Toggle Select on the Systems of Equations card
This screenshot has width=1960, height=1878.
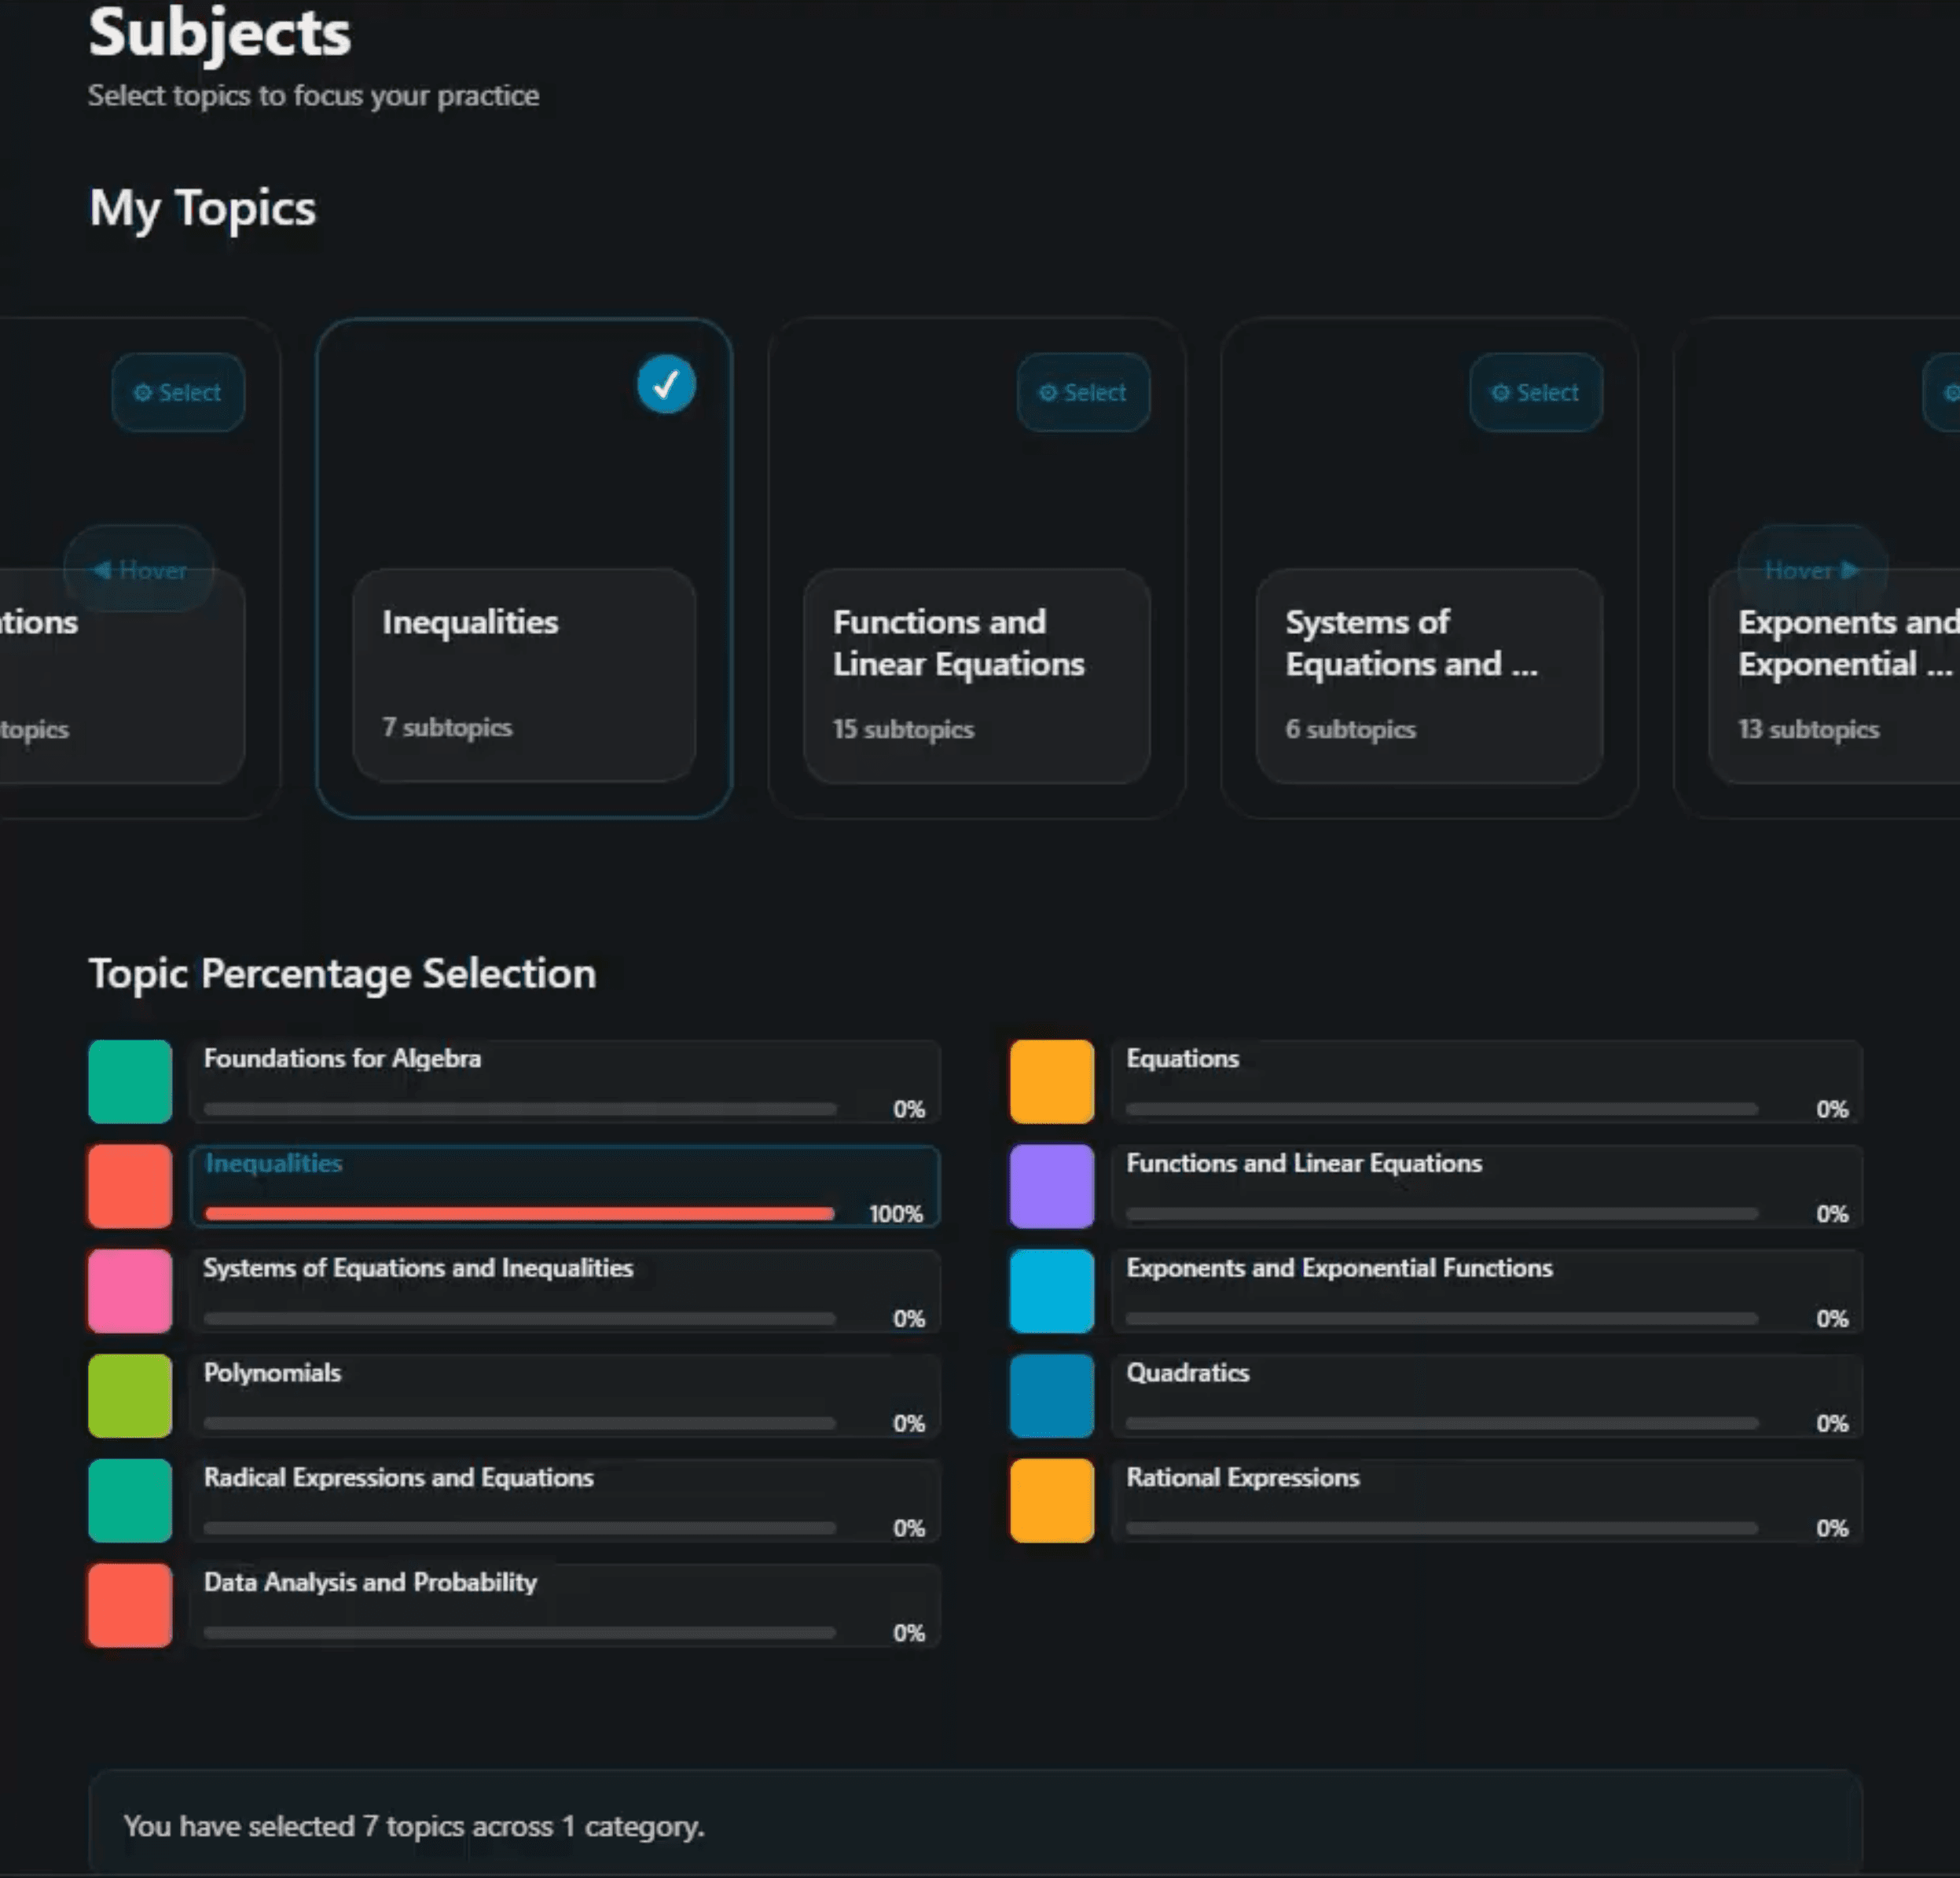click(1536, 393)
